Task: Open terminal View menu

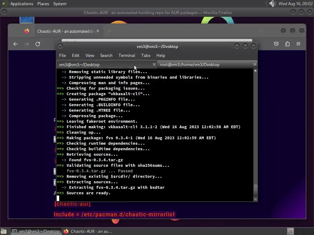Action: 90,56
